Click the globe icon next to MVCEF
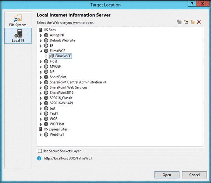 46,66
